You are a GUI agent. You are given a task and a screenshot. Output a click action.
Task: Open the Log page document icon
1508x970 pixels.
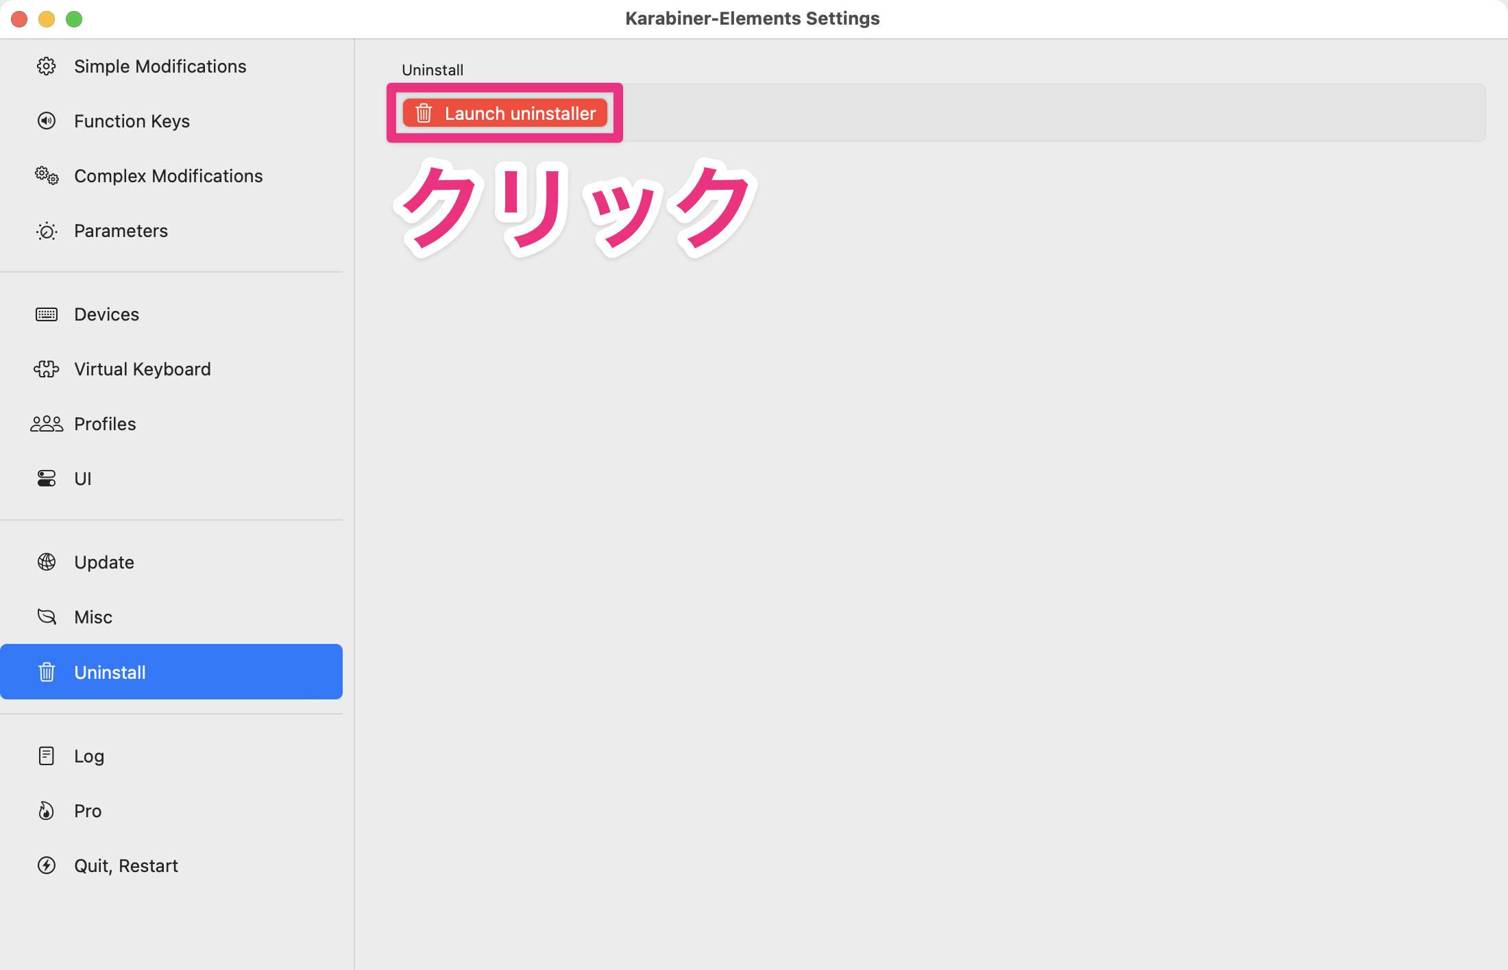click(x=46, y=756)
